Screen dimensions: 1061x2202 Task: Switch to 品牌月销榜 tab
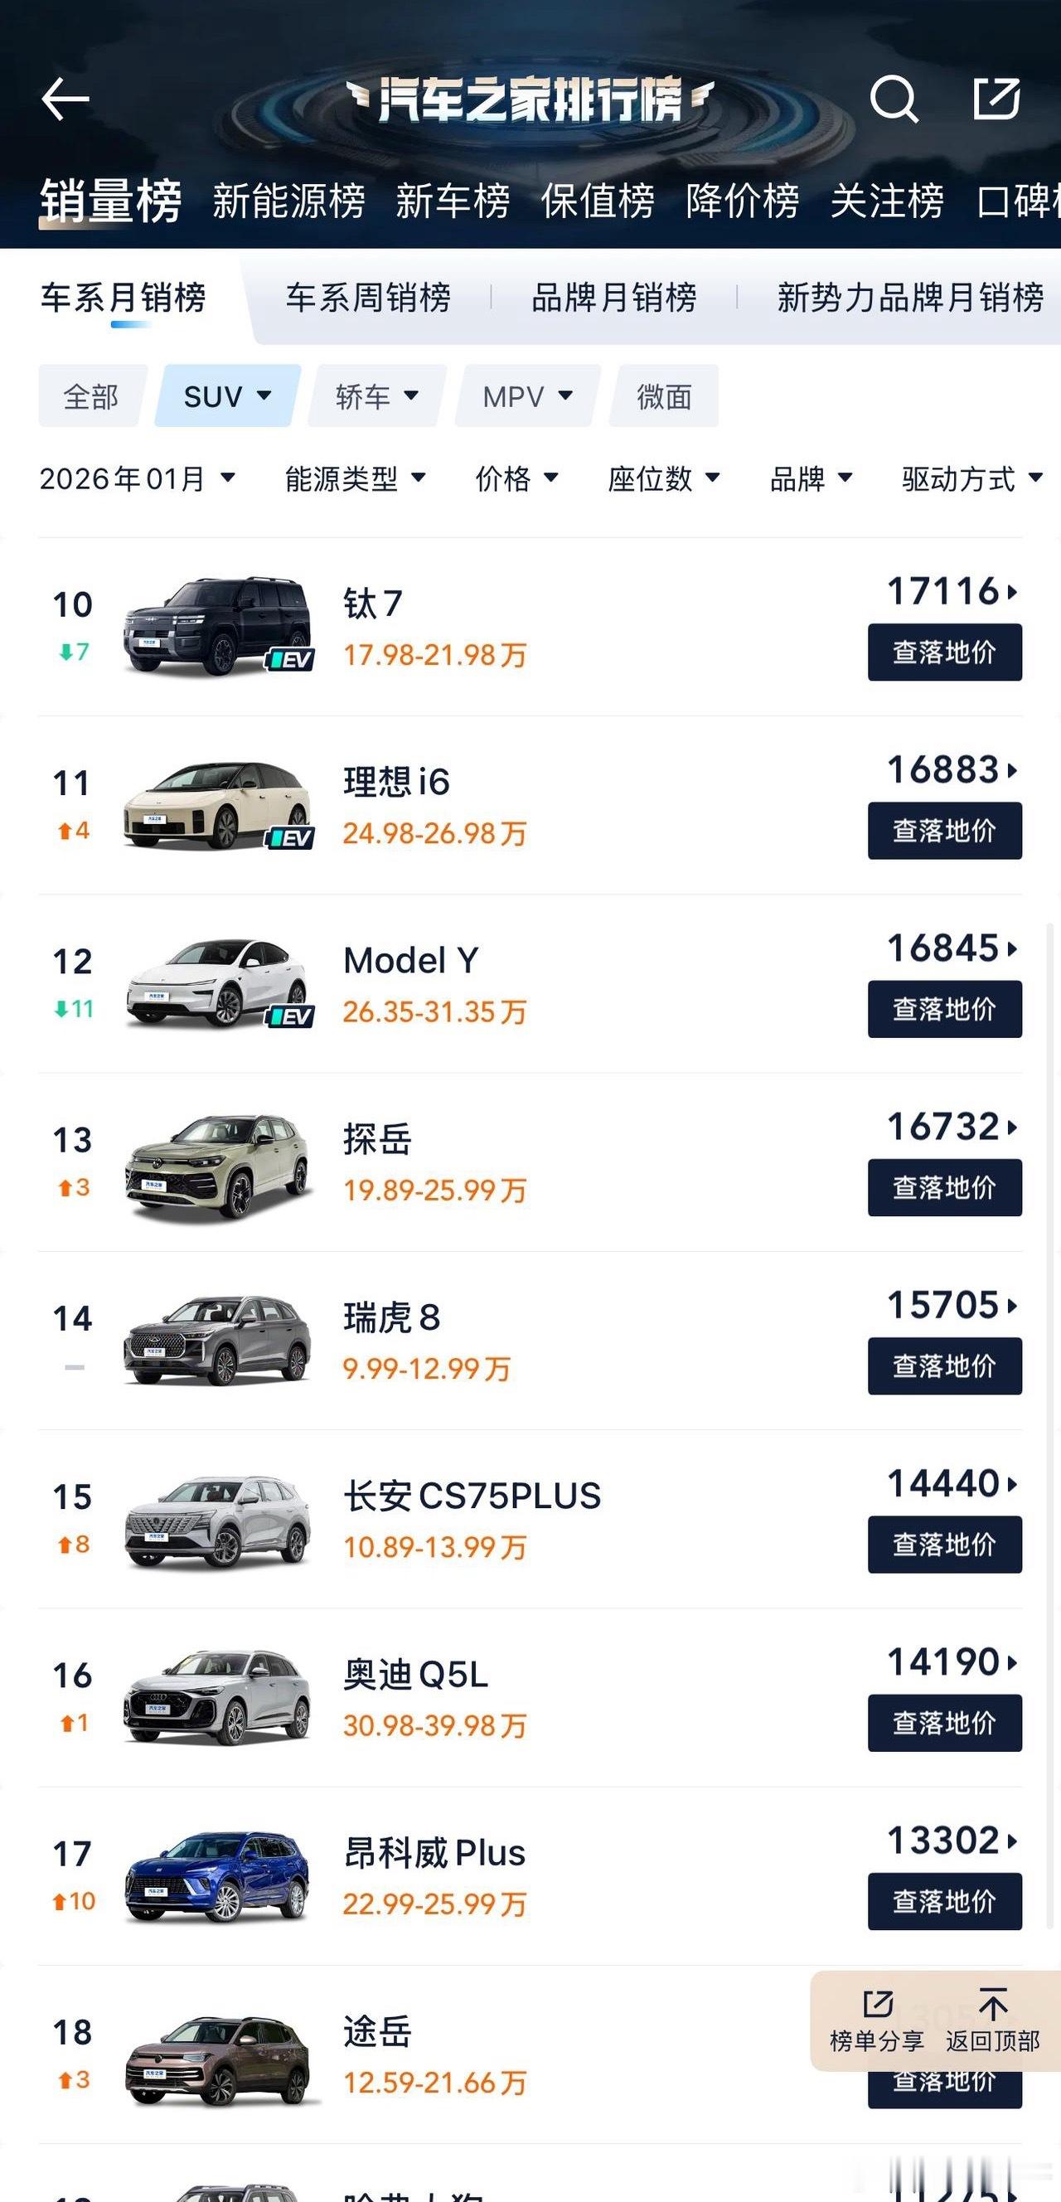click(614, 298)
